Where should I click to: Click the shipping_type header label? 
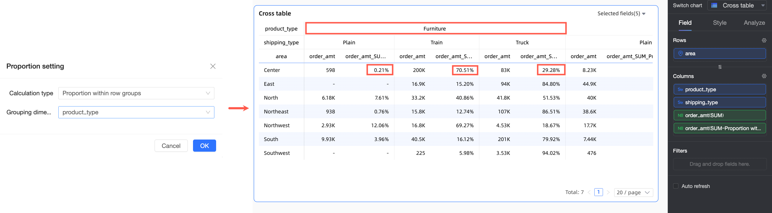[281, 42]
